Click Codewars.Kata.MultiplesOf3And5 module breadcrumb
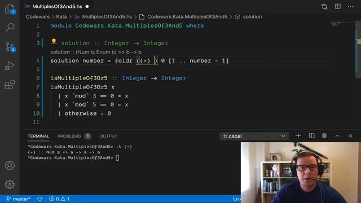 (x=187, y=16)
